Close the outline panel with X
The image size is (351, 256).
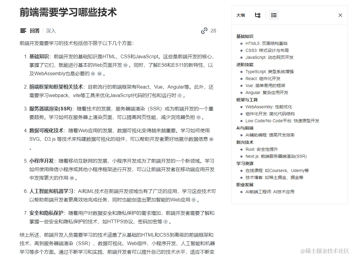pos(340,15)
